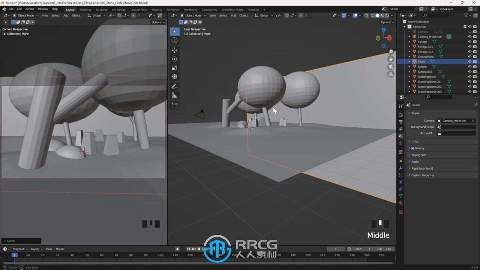Expand the Keying Sets panel
The height and width of the screenshot is (270, 480).
point(418,155)
